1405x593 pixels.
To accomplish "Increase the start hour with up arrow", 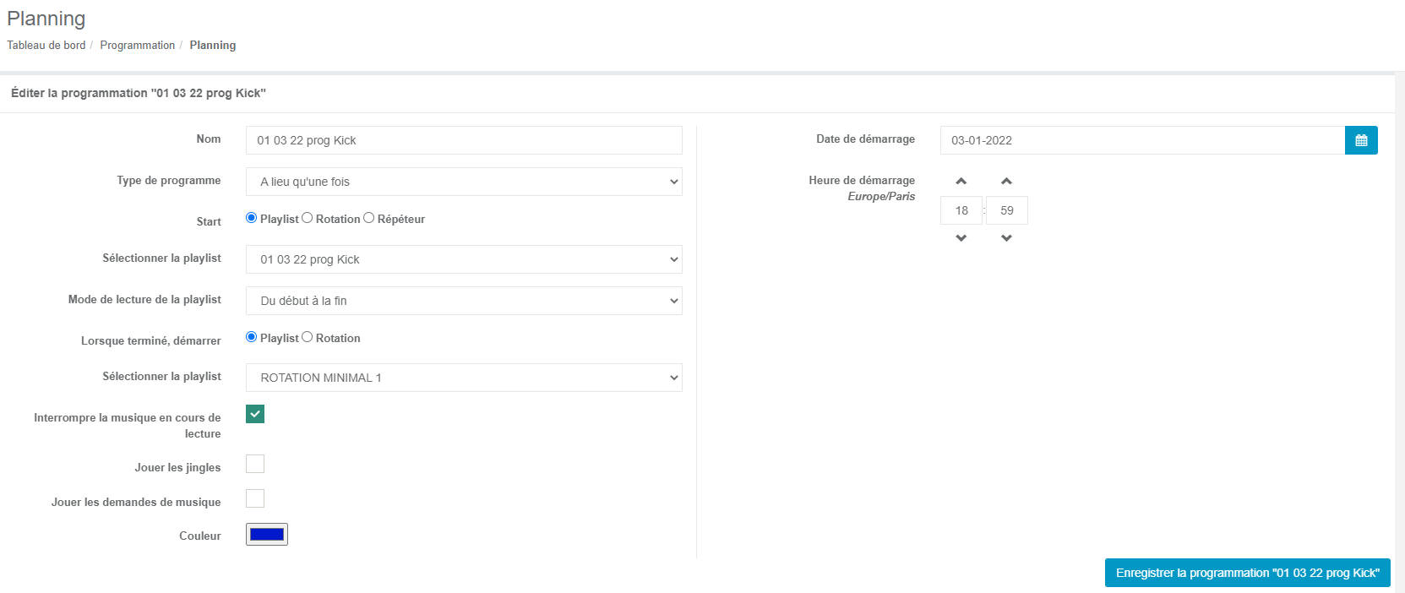I will [x=961, y=182].
